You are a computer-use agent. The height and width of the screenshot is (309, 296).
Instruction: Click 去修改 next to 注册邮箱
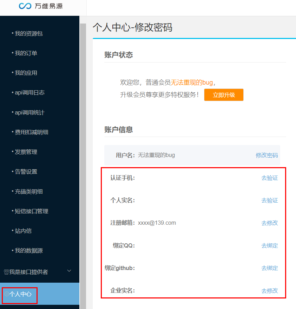pyautogui.click(x=270, y=223)
